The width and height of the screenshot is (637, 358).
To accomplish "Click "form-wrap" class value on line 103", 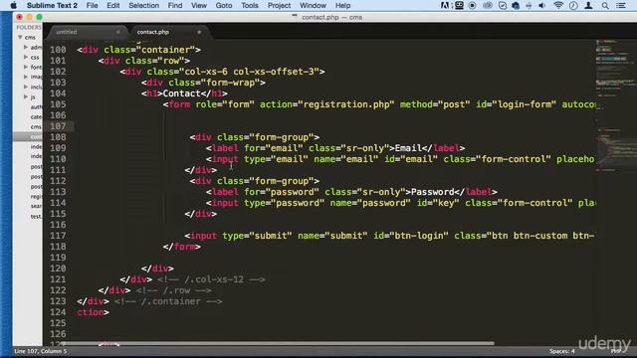I will pos(230,83).
